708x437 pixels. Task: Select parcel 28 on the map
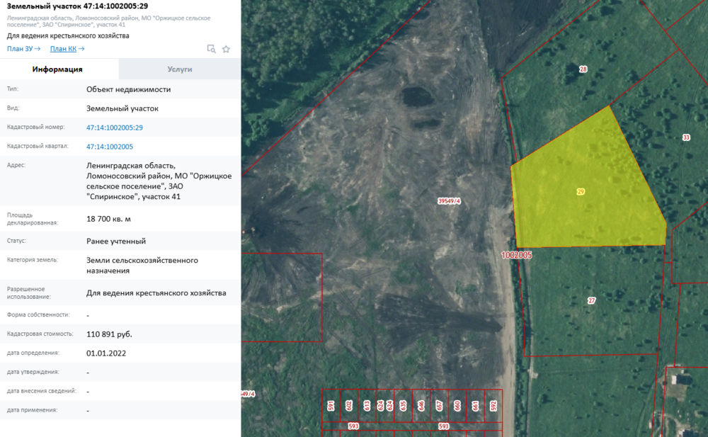(583, 69)
